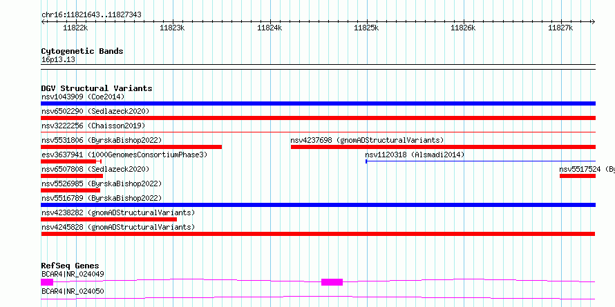This screenshot has height=307, width=615.
Task: Click the middle magenta exon of BCAR4|NR_024049
Action: click(332, 282)
